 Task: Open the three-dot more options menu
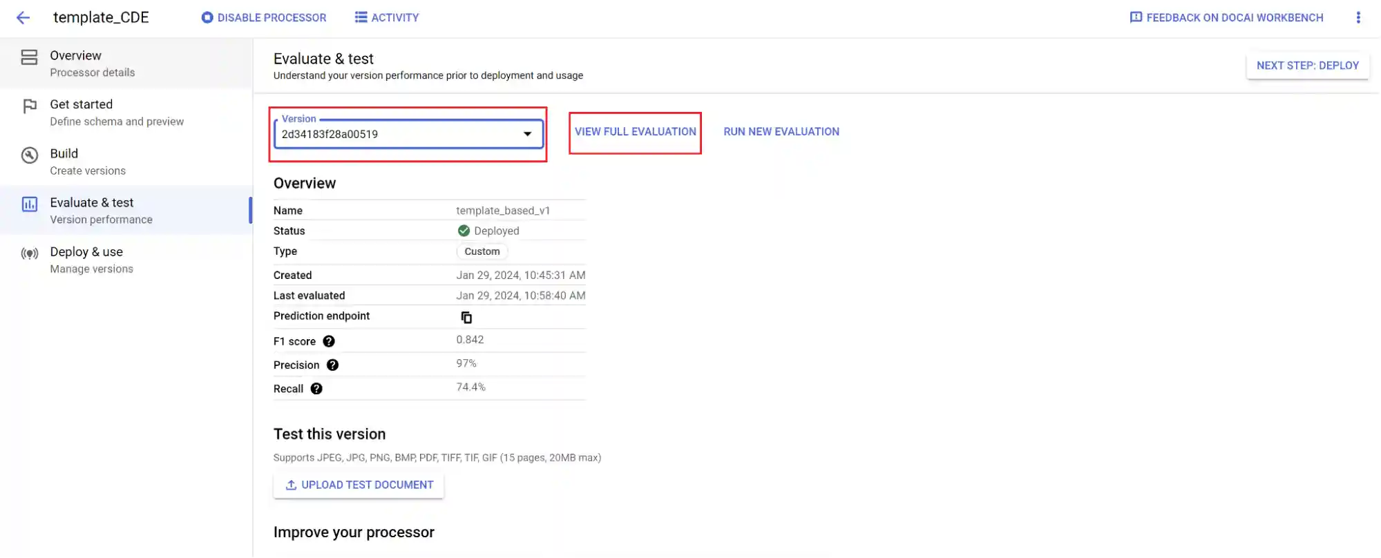1358,18
